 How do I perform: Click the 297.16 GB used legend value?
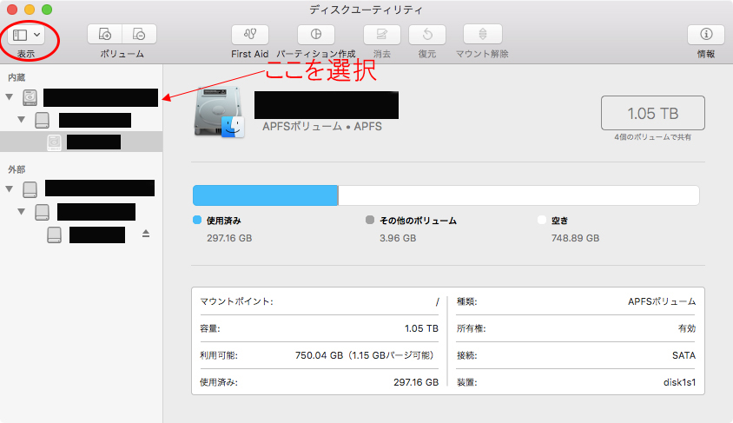click(x=229, y=238)
